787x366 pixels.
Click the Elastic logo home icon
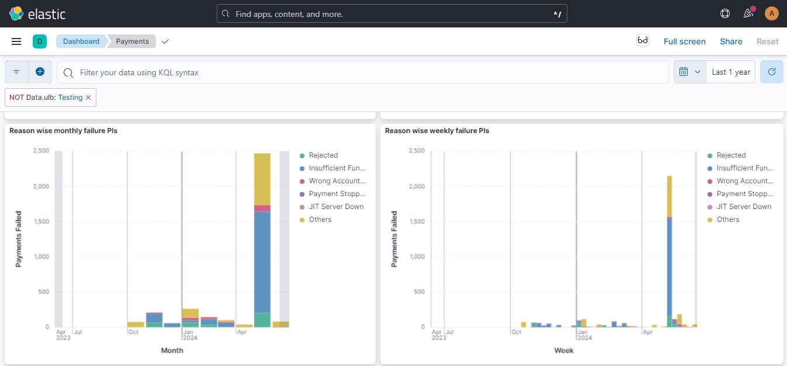16,13
